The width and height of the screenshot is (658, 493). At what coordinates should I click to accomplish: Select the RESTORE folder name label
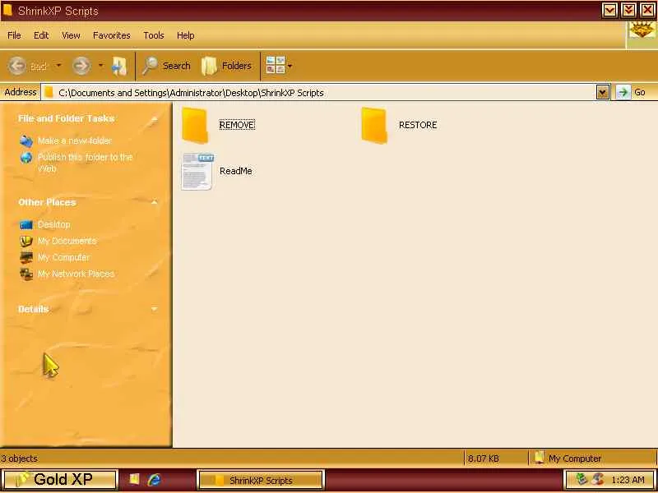point(418,125)
